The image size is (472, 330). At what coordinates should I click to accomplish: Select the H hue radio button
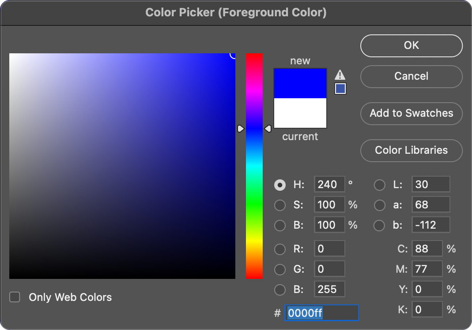(x=280, y=185)
